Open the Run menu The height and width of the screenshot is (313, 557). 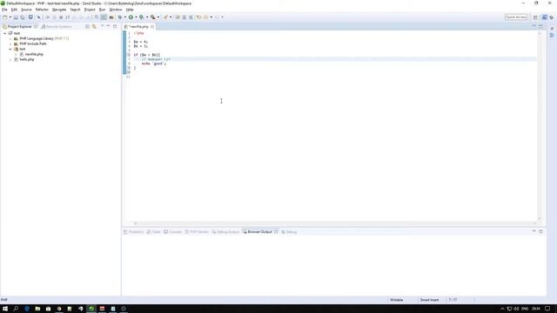pyautogui.click(x=103, y=10)
